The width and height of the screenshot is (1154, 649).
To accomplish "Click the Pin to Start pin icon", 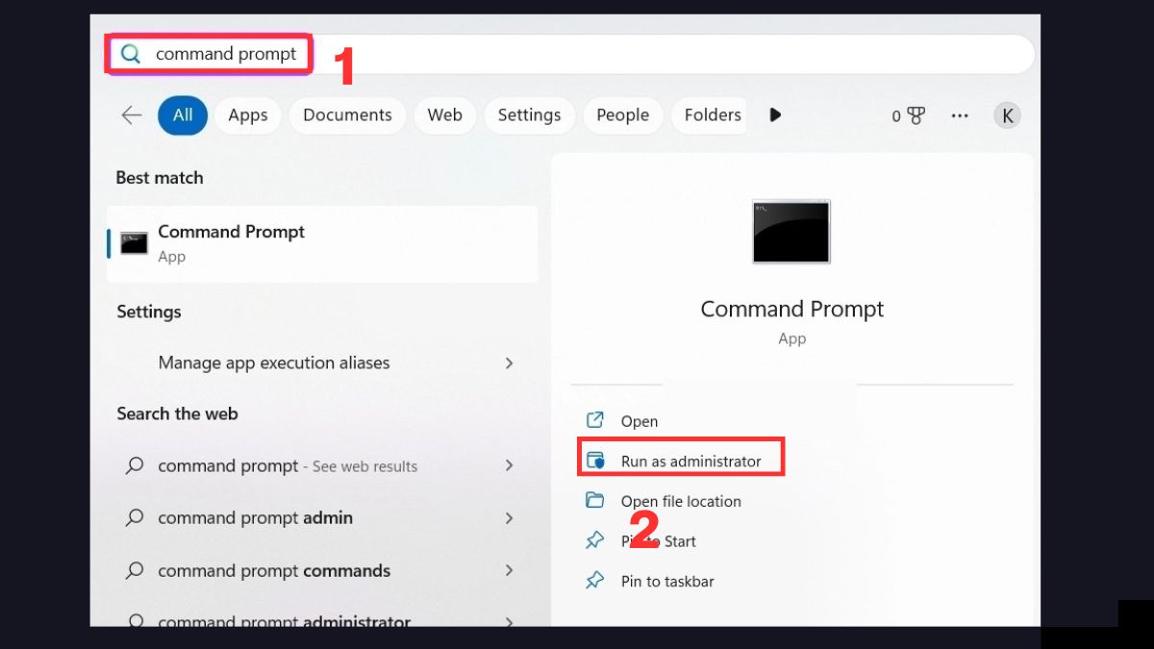I will pos(597,540).
